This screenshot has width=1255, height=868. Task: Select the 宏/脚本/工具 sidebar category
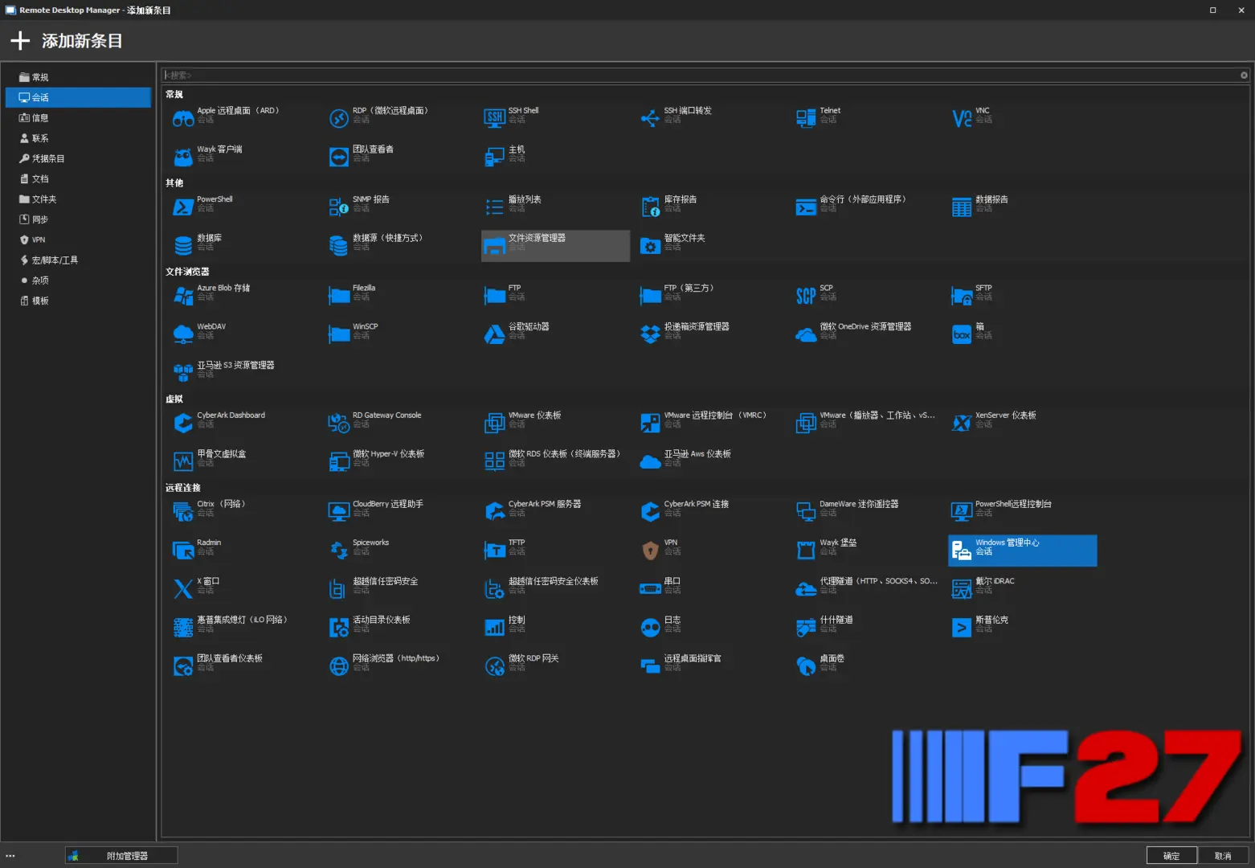point(78,260)
